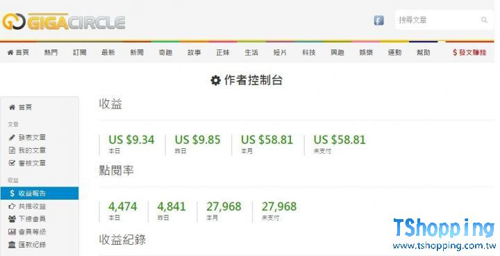Click the people icon for 下線會員
Screen dimensions: 500x256
coord(12,219)
